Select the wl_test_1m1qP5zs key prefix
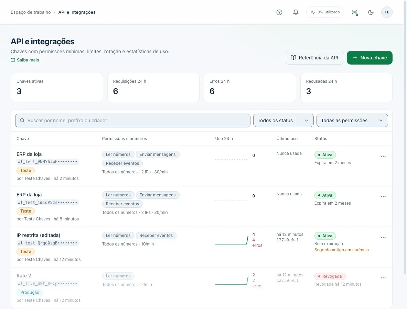The height and width of the screenshot is (309, 407). click(47, 202)
